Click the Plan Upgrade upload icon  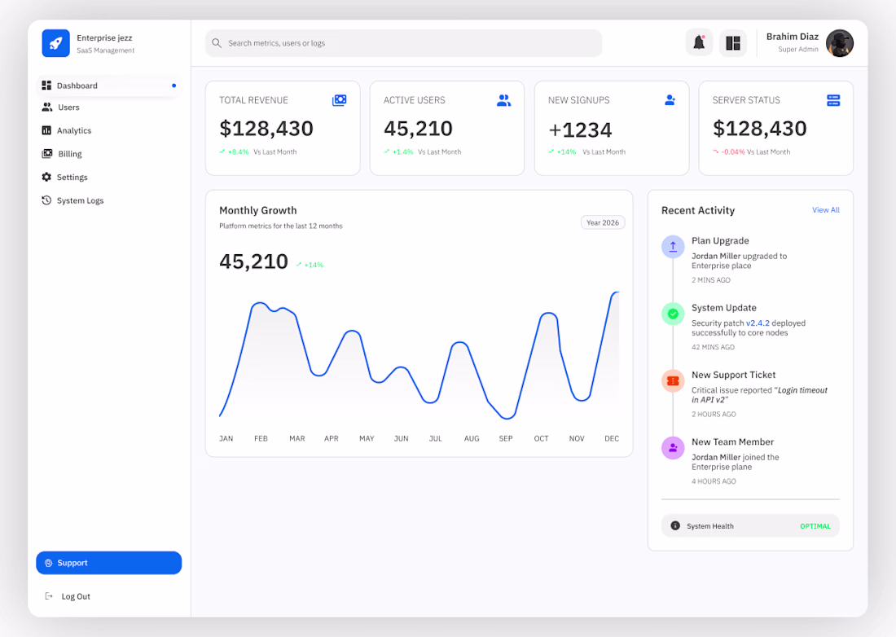(x=673, y=247)
